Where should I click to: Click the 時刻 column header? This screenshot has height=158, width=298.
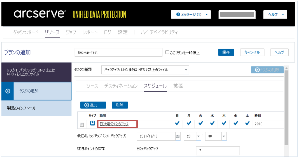click(258, 116)
